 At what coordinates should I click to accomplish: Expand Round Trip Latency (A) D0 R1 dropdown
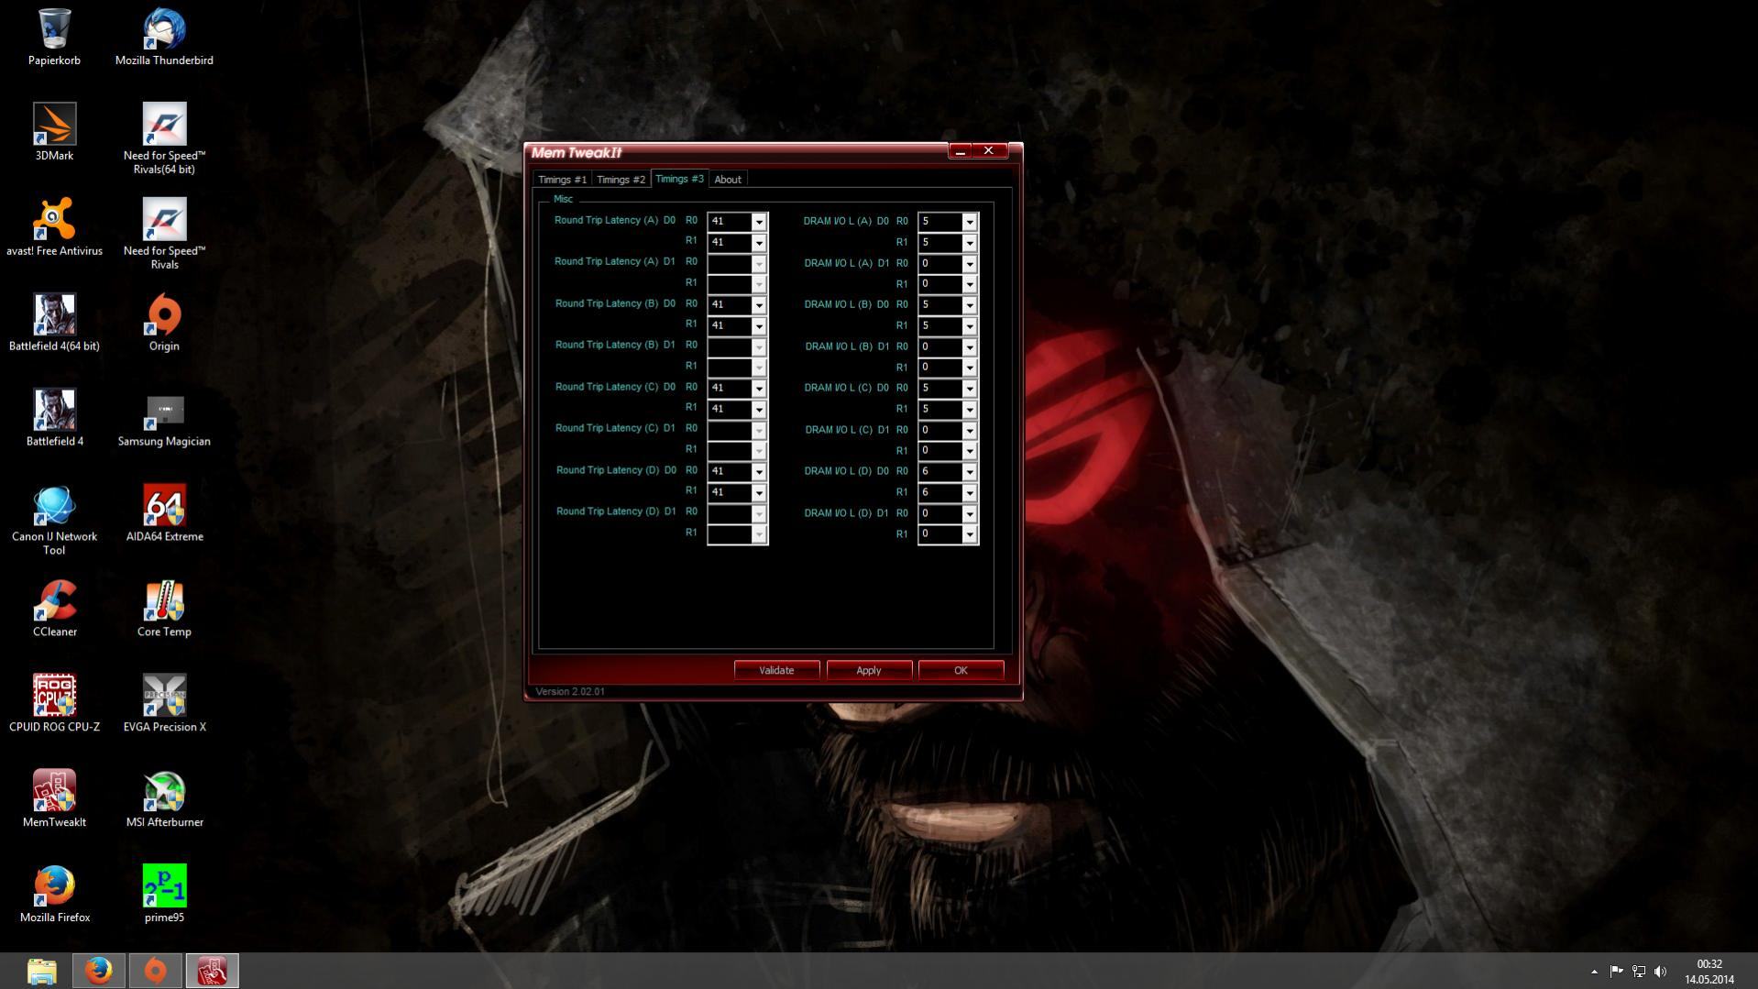758,243
